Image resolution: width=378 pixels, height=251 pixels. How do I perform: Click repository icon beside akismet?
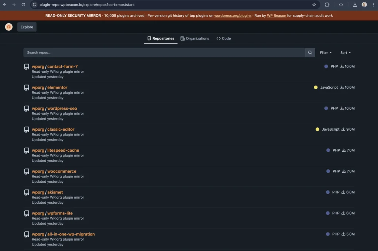pos(27,193)
